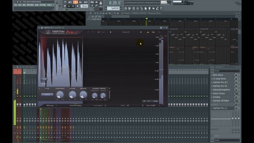Open the project info file icon
Viewport: 254px width, 143px height.
point(146,8)
